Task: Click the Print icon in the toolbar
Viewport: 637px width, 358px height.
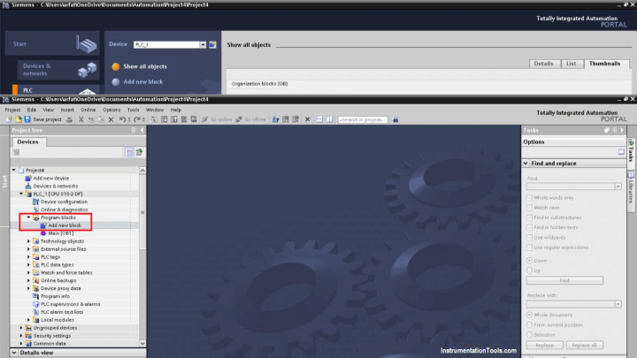Action: [x=68, y=118]
